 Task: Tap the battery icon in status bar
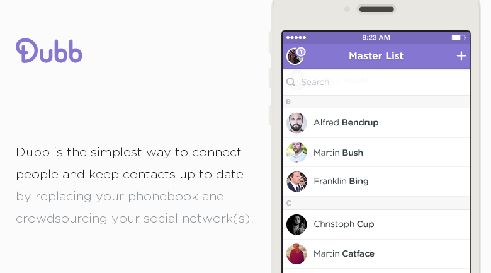point(457,38)
